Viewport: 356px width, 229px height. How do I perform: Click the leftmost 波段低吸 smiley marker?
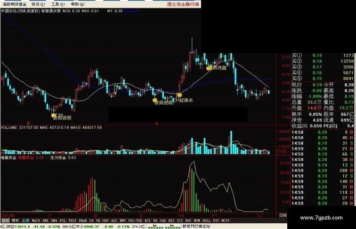click(x=53, y=115)
